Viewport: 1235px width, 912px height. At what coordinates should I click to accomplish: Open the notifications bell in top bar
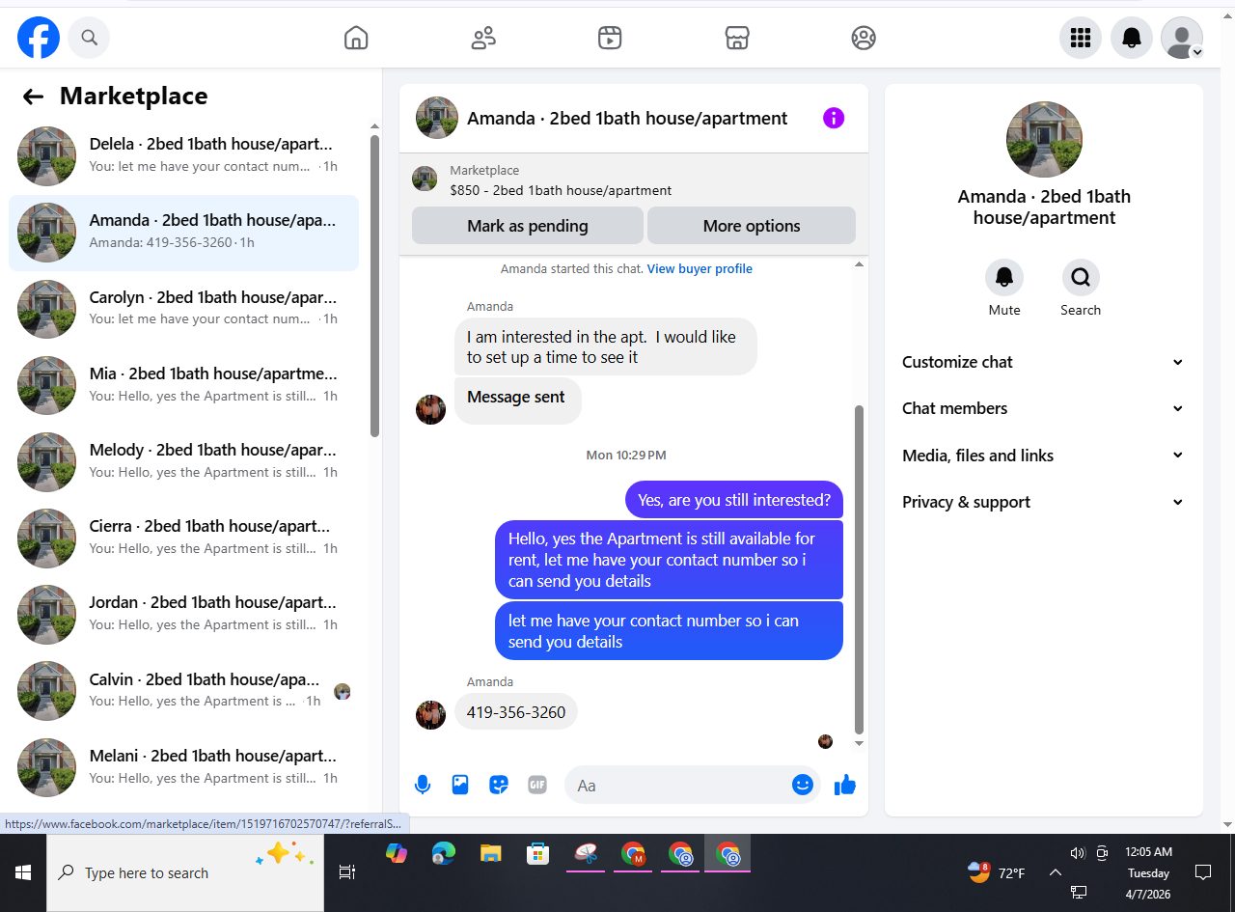pos(1132,38)
